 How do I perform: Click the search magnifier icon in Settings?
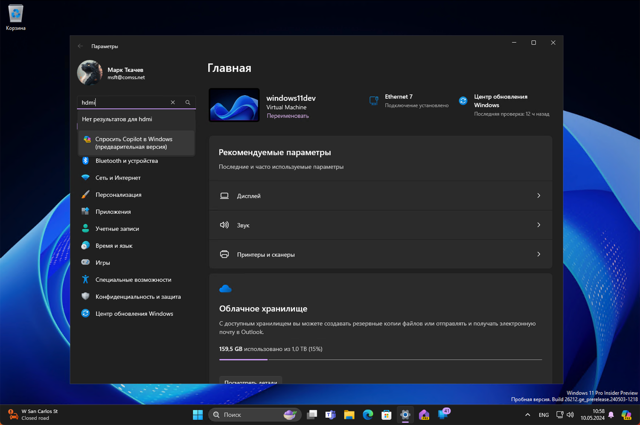click(188, 102)
